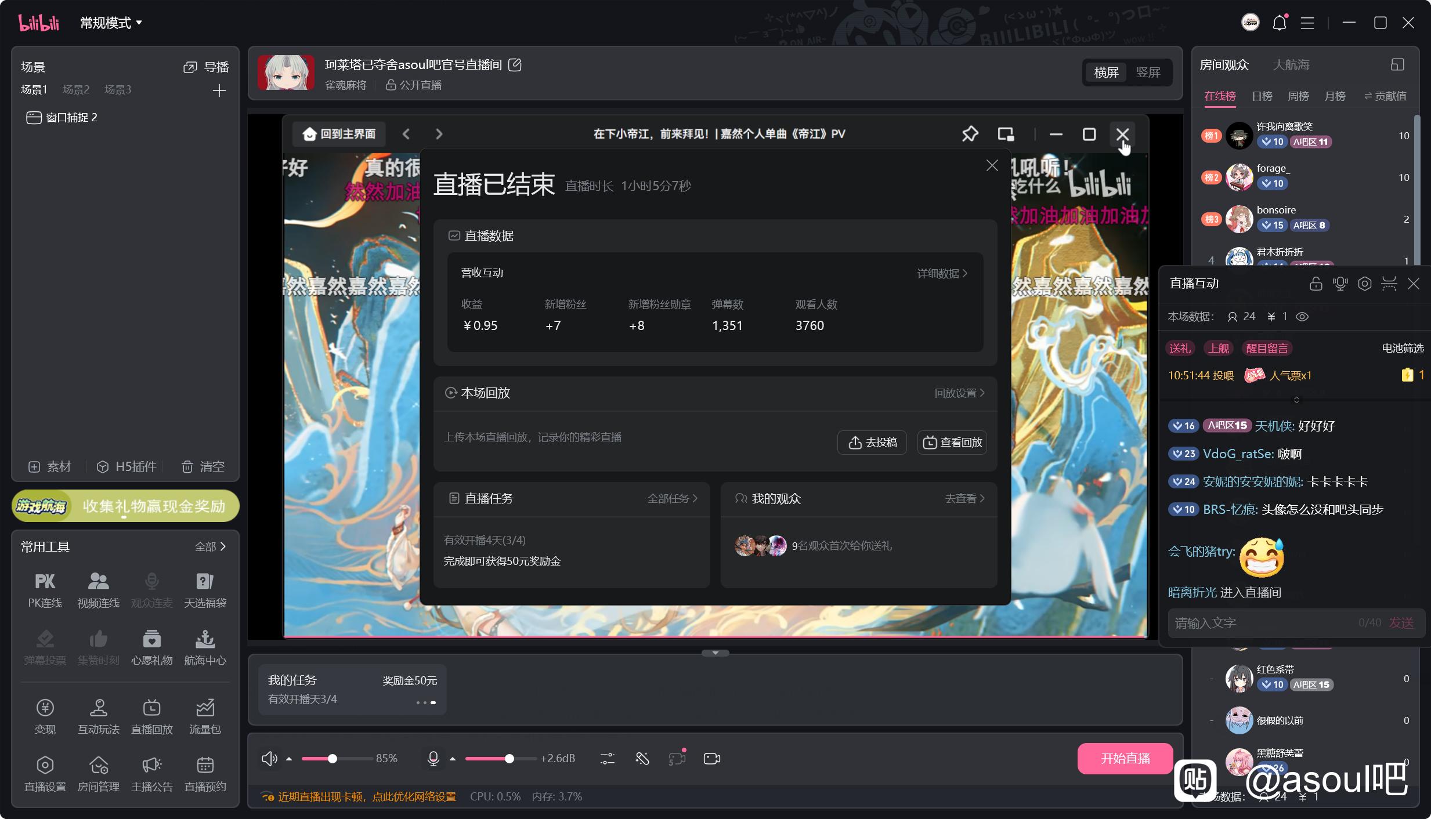Screen dimensions: 1431x819
Task: Click the microphone volume slider
Action: click(x=500, y=759)
